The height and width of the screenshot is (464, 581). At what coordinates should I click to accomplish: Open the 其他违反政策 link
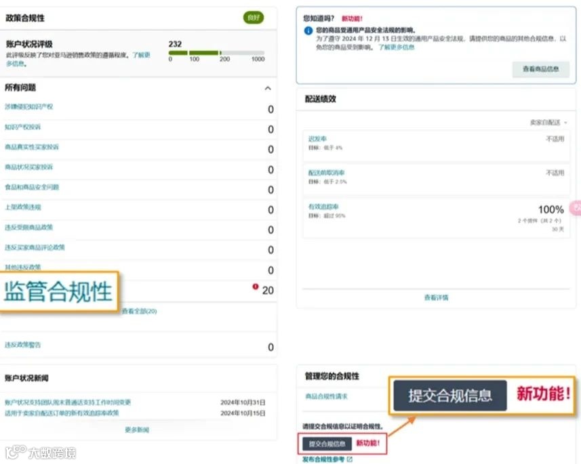point(22,267)
